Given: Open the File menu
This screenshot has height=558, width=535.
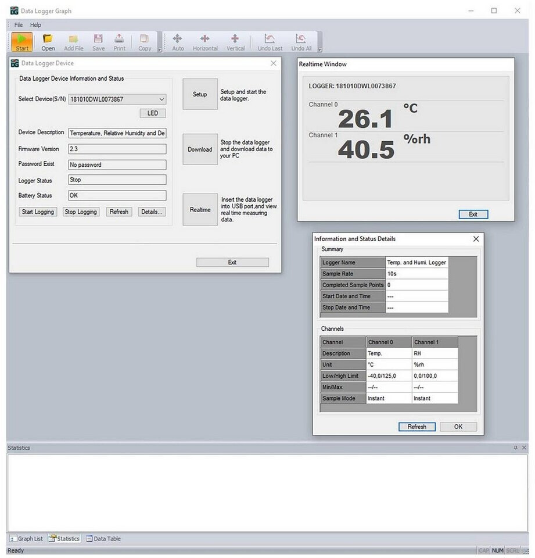Looking at the screenshot, I should coord(18,25).
